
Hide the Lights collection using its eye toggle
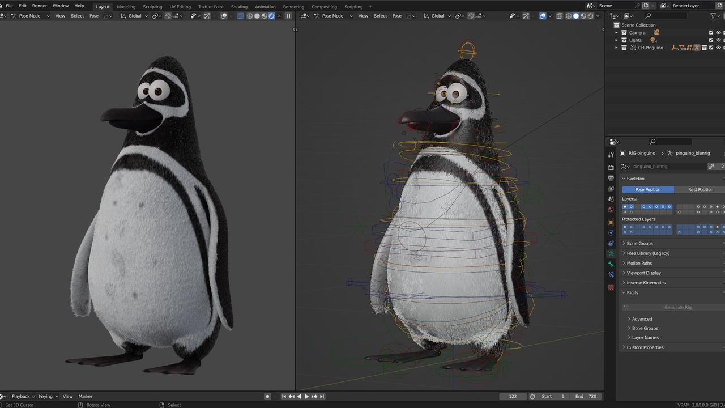point(718,40)
